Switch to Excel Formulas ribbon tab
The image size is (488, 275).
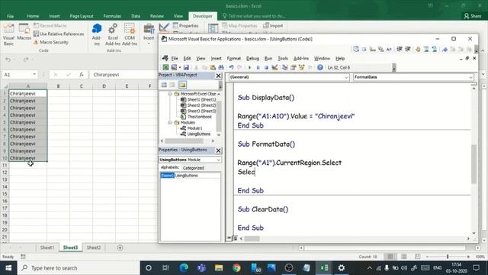(x=112, y=16)
